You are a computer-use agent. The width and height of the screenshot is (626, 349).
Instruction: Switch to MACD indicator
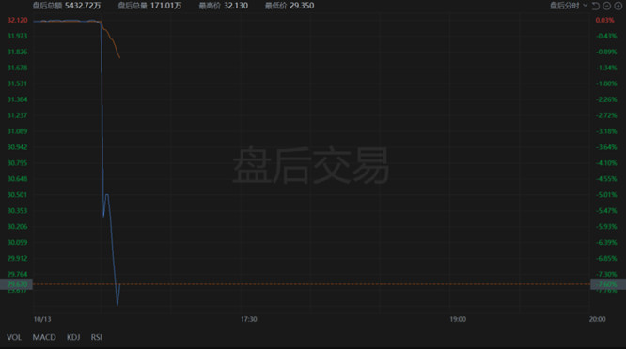[44, 337]
